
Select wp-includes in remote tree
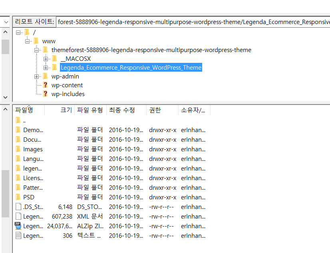pyautogui.click(x=68, y=94)
